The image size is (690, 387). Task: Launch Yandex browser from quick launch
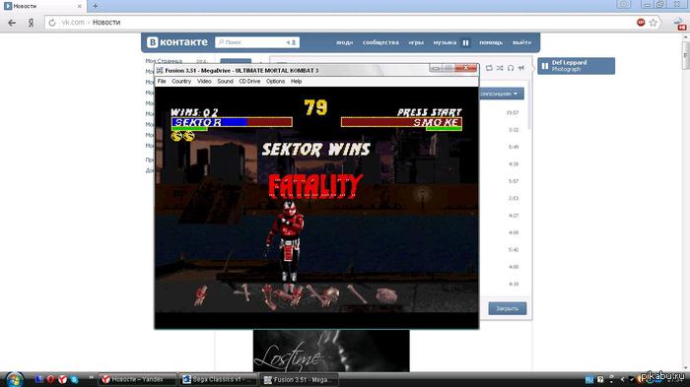point(62,379)
